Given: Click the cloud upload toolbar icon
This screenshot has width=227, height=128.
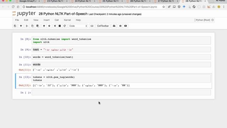Looking at the screenshot, I should point(114,26).
